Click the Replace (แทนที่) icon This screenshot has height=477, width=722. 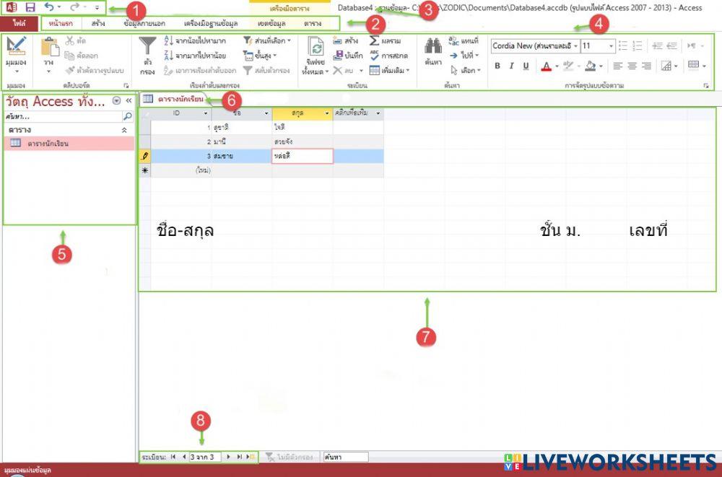453,42
